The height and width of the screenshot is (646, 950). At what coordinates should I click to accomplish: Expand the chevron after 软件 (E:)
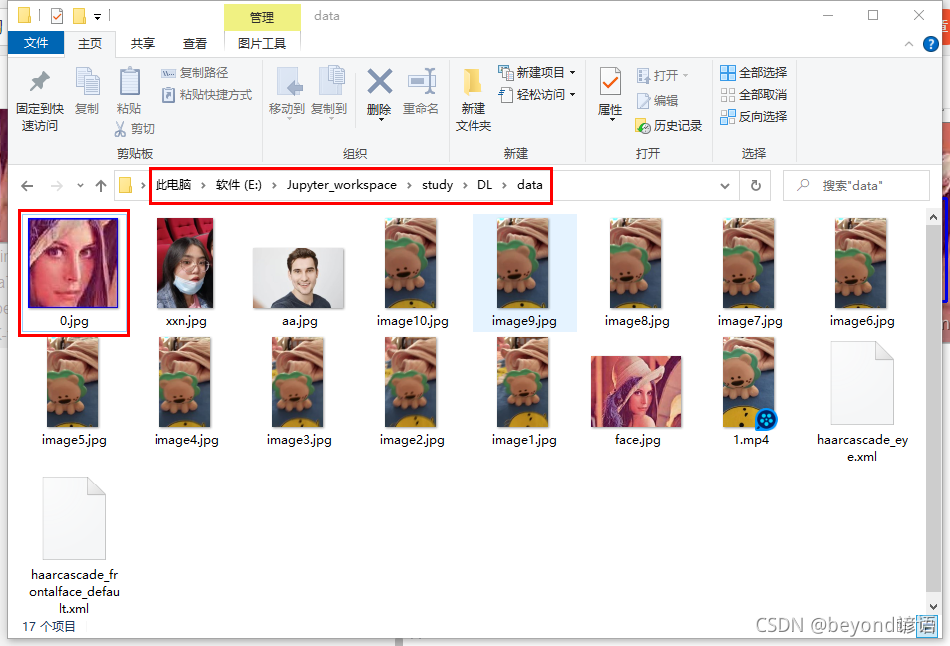[x=274, y=186]
